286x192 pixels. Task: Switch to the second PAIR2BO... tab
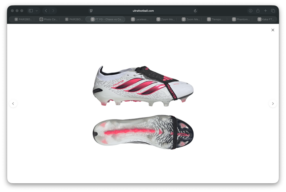(74, 19)
